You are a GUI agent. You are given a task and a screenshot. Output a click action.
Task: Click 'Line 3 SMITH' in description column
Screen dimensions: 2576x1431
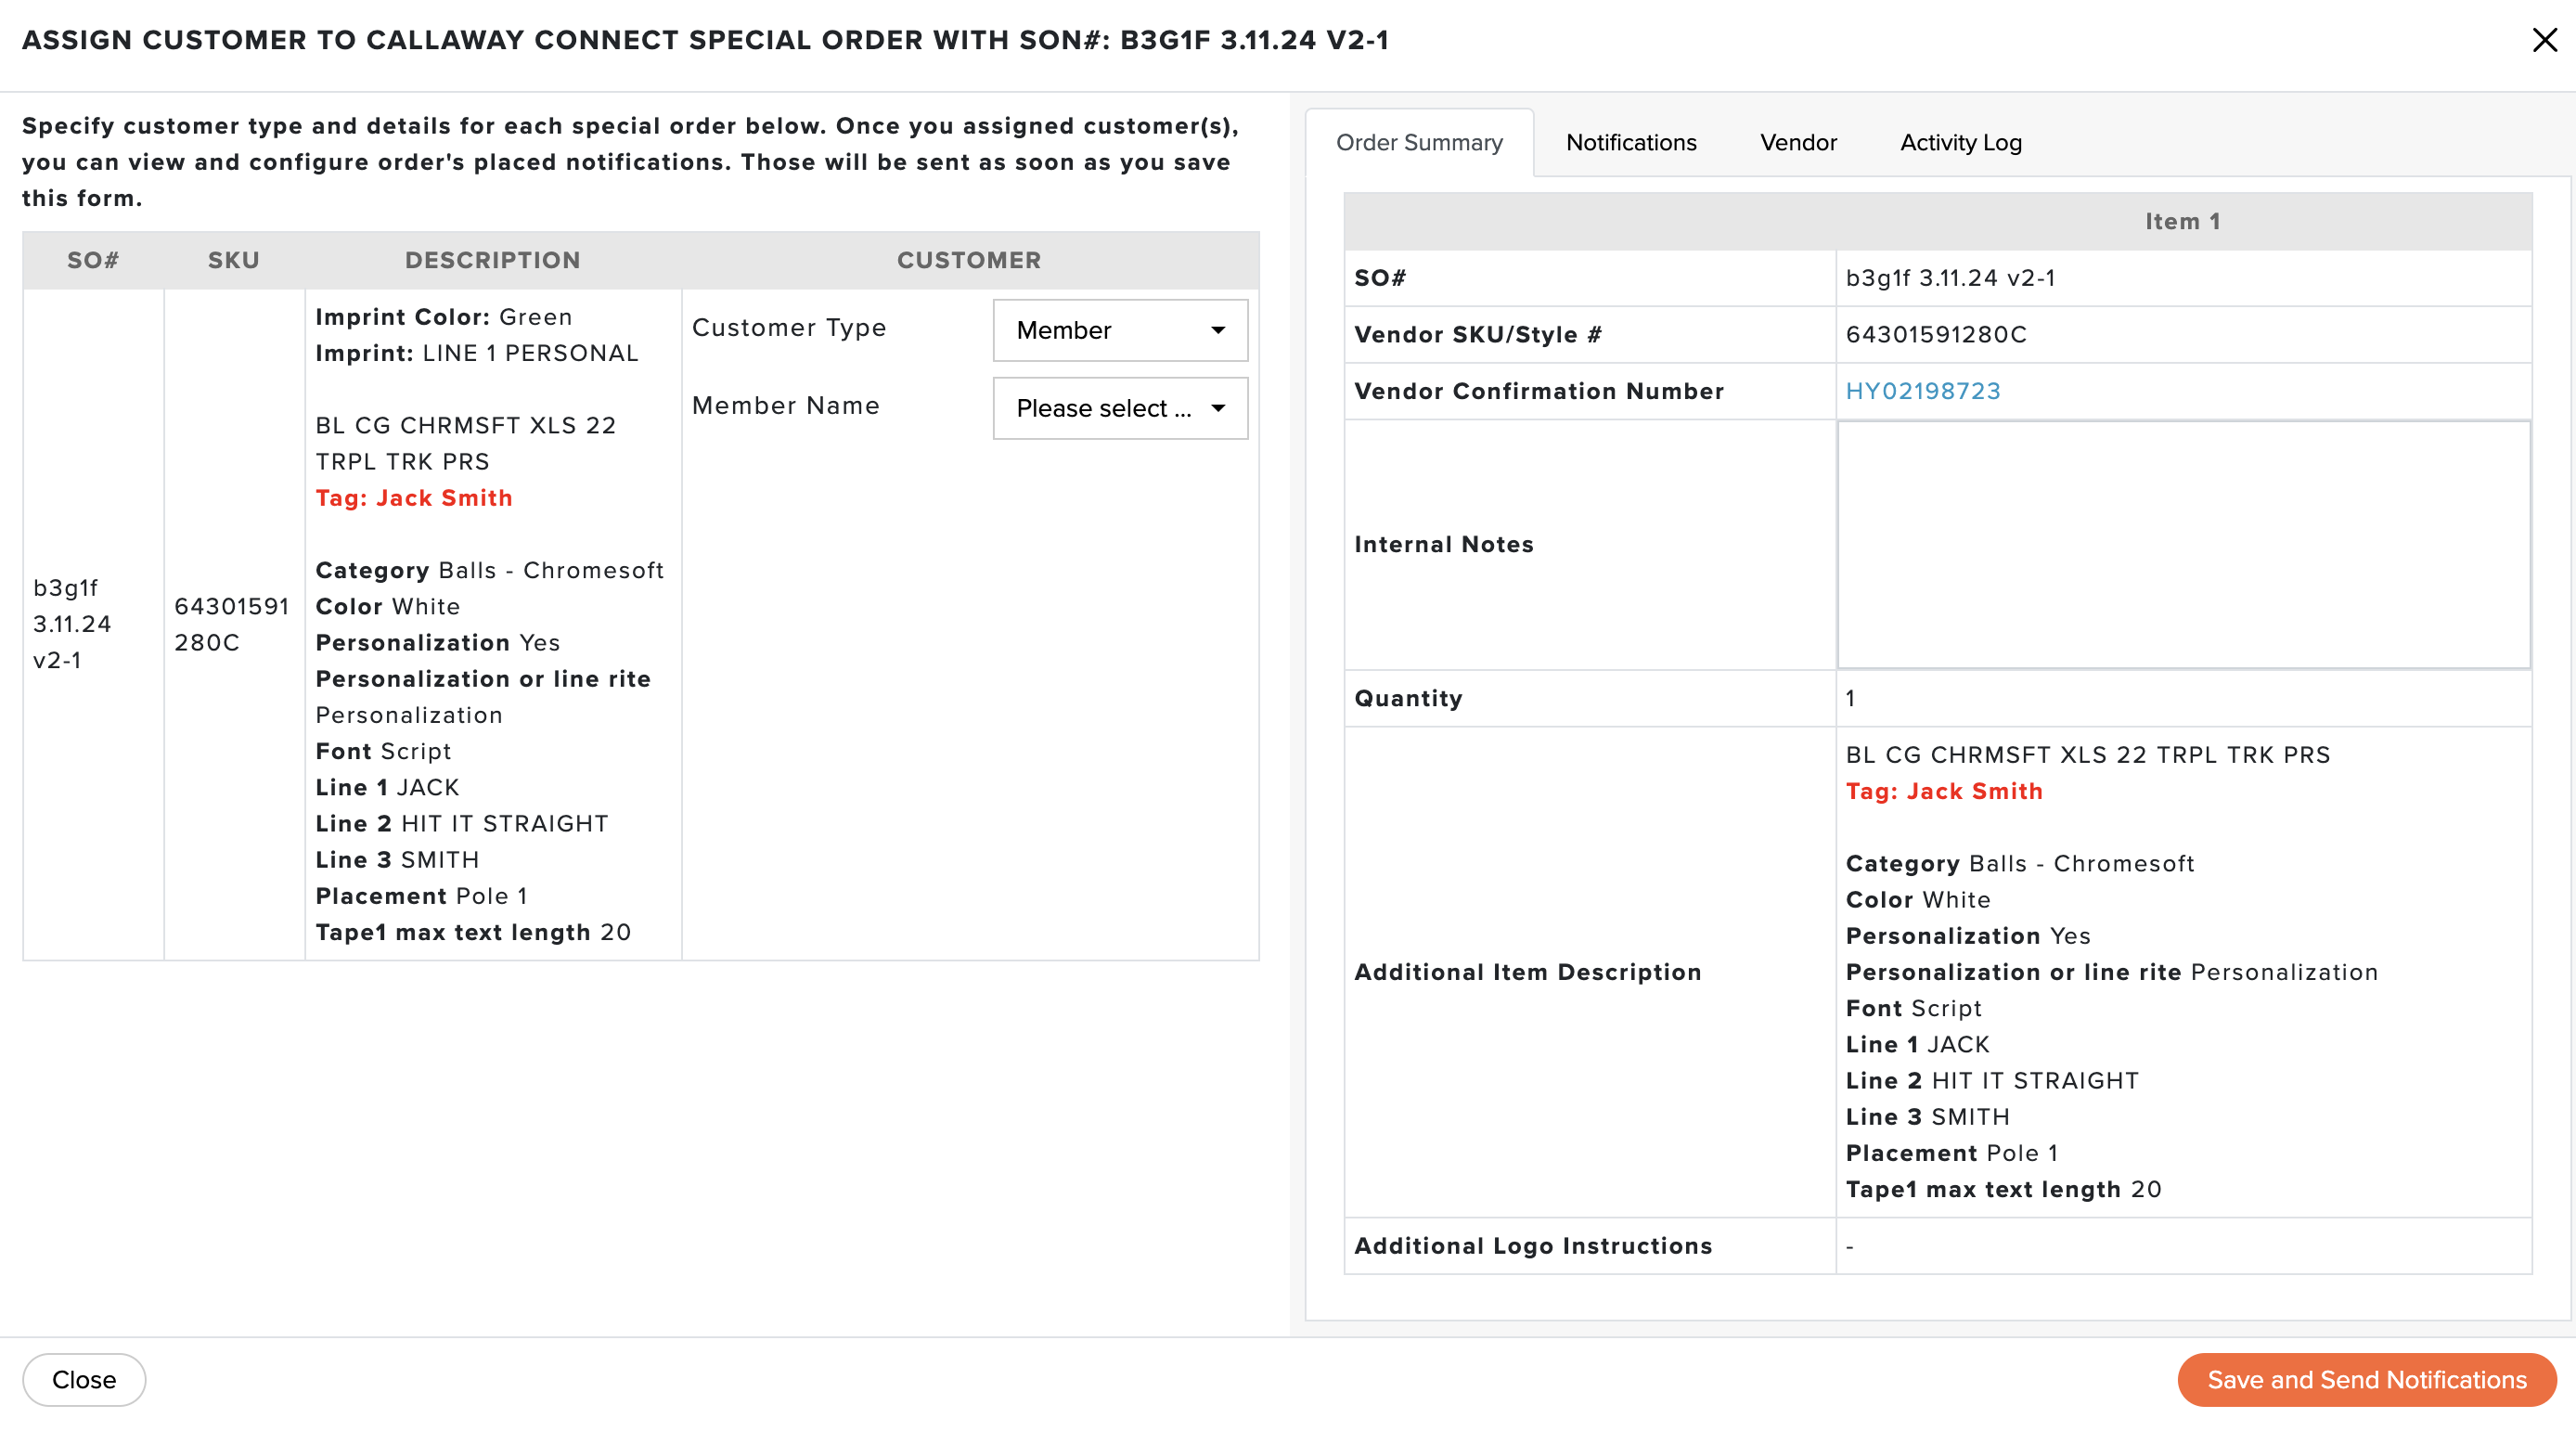point(397,860)
